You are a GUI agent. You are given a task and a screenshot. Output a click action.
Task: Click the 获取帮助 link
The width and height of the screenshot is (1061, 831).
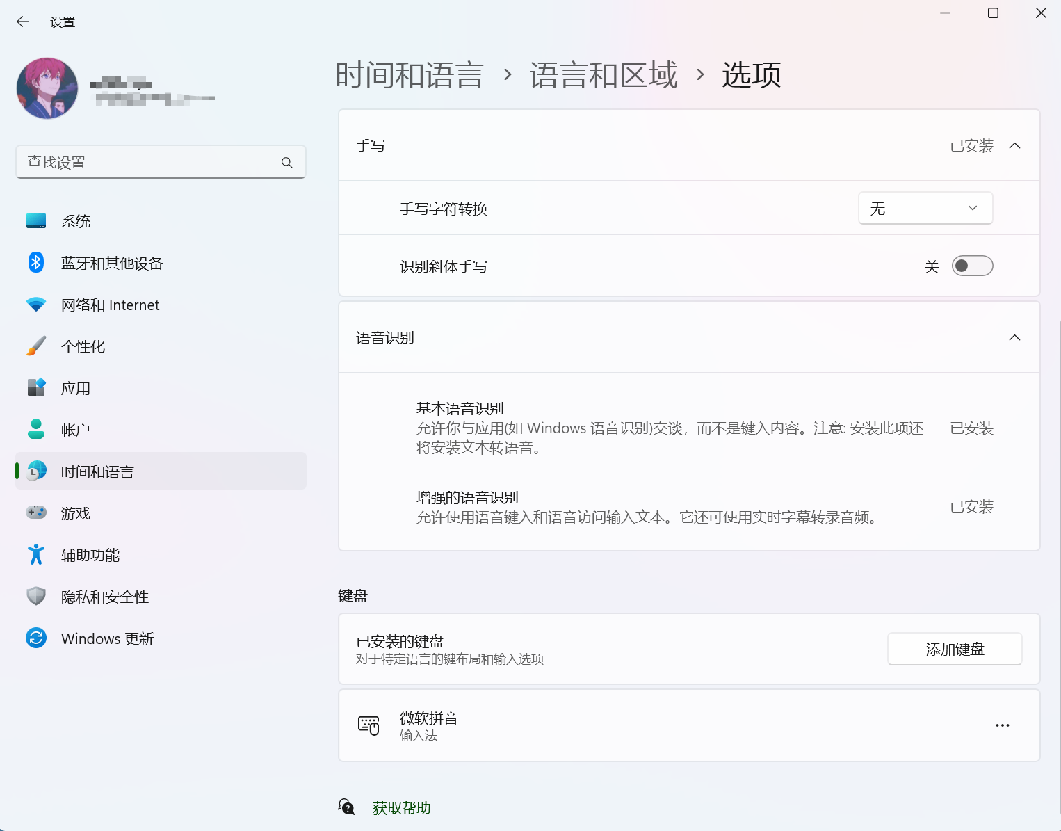402,808
